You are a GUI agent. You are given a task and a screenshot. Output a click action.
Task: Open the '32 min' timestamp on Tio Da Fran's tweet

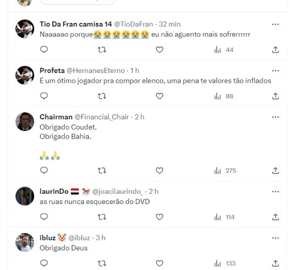[x=170, y=24]
